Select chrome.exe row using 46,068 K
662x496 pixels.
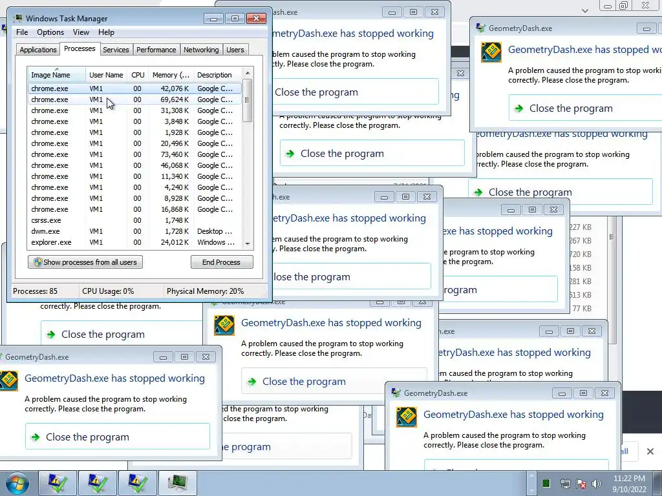click(x=135, y=165)
